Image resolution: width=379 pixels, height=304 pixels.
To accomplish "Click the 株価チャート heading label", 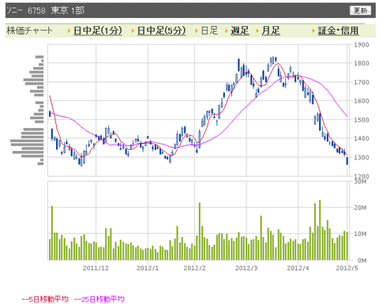I will point(29,31).
